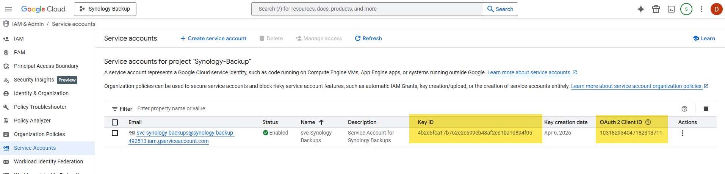
Task: Click the Name column sort arrow
Action: point(321,122)
